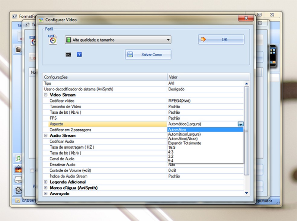The image size is (297, 221).
Task: Select the Picture category icon in sidebar
Action: 18,169
